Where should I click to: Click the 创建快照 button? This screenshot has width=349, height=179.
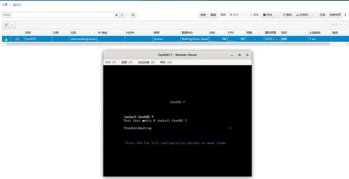point(335,15)
